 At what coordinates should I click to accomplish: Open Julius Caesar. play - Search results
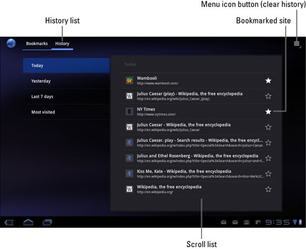tap(199, 141)
